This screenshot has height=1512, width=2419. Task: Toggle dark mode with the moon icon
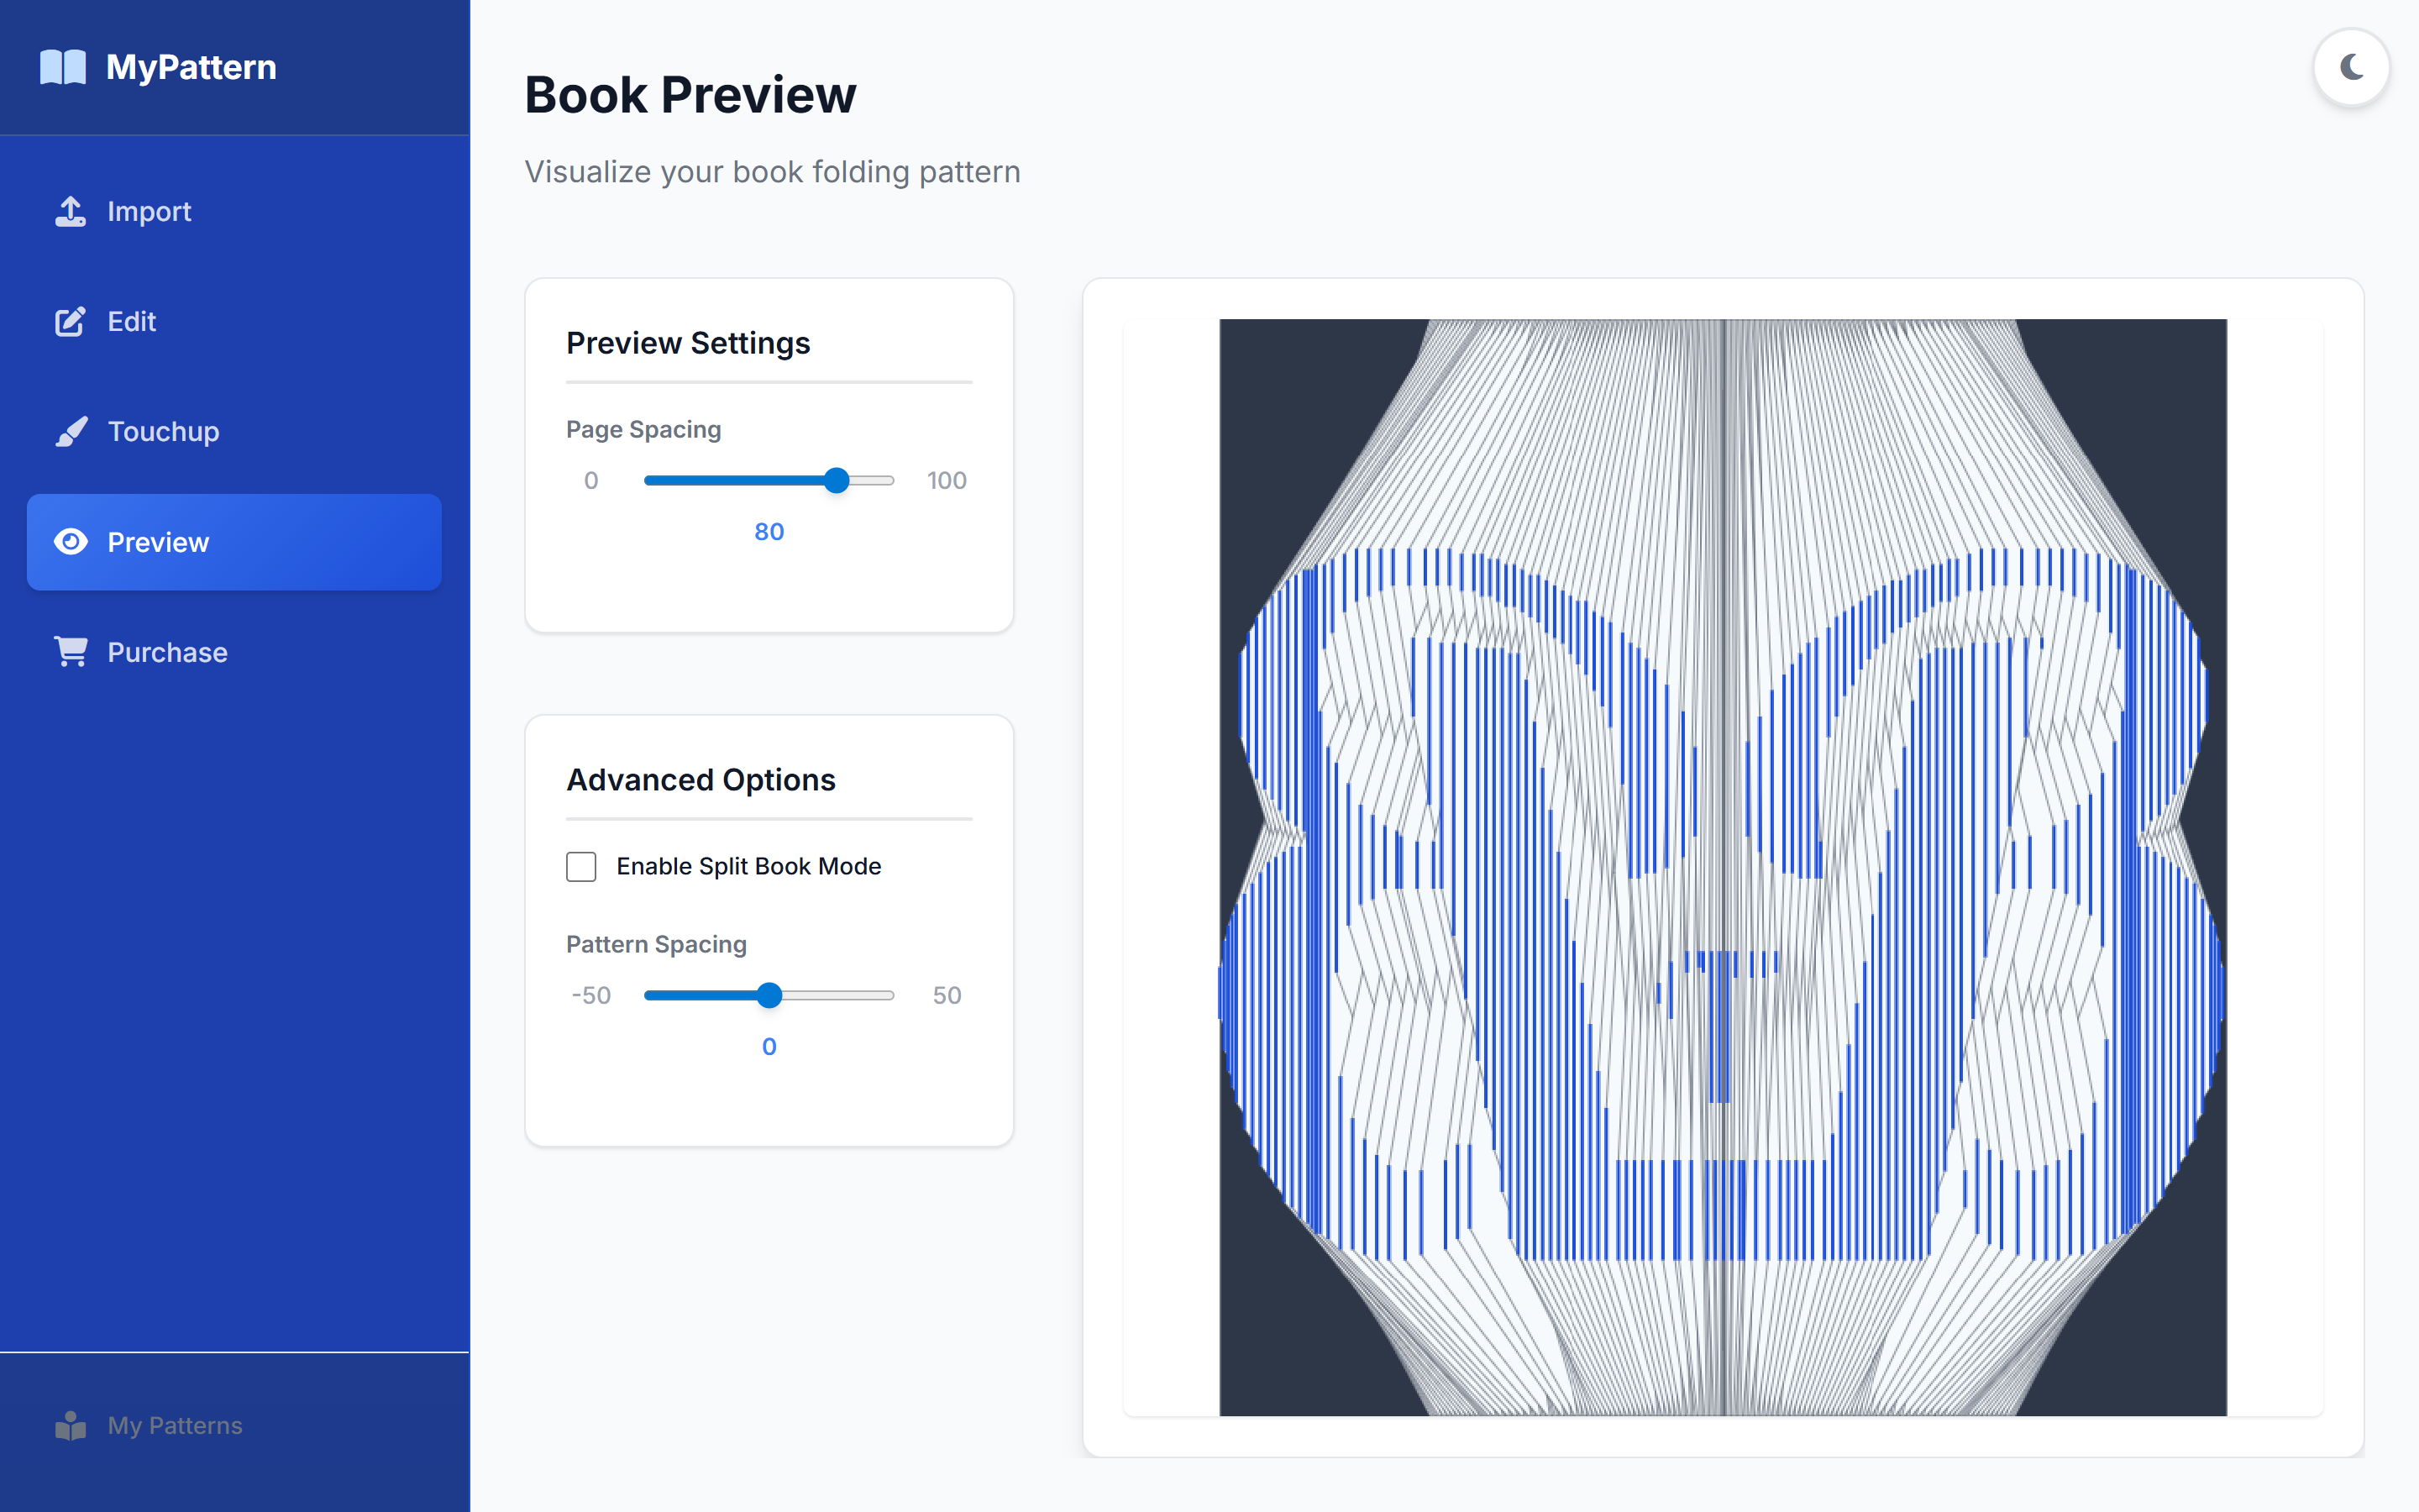point(2351,66)
